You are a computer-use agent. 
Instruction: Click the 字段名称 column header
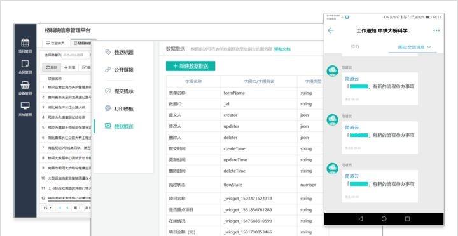[x=193, y=82]
